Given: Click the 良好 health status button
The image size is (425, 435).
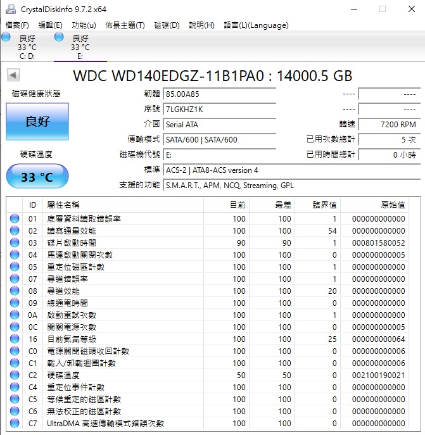Looking at the screenshot, I should click(x=37, y=122).
